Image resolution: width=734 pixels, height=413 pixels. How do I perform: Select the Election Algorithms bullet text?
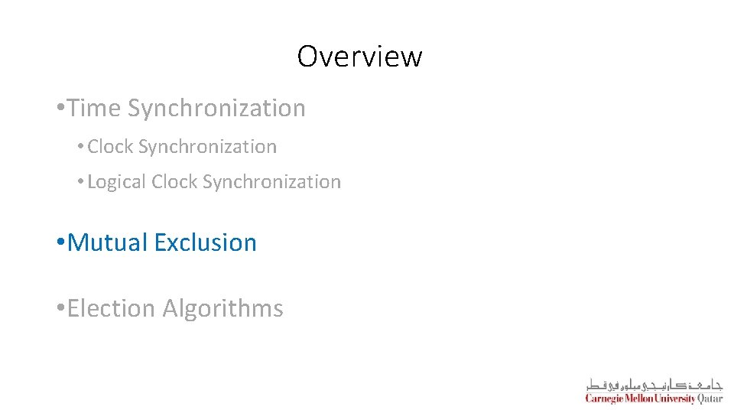point(175,309)
